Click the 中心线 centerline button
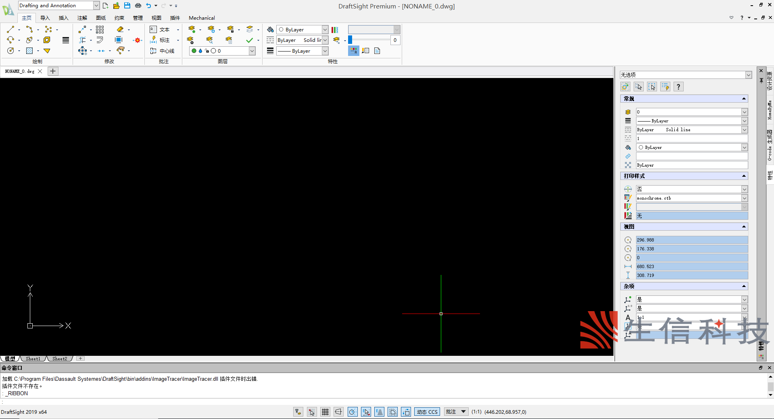The image size is (774, 419). pyautogui.click(x=162, y=51)
